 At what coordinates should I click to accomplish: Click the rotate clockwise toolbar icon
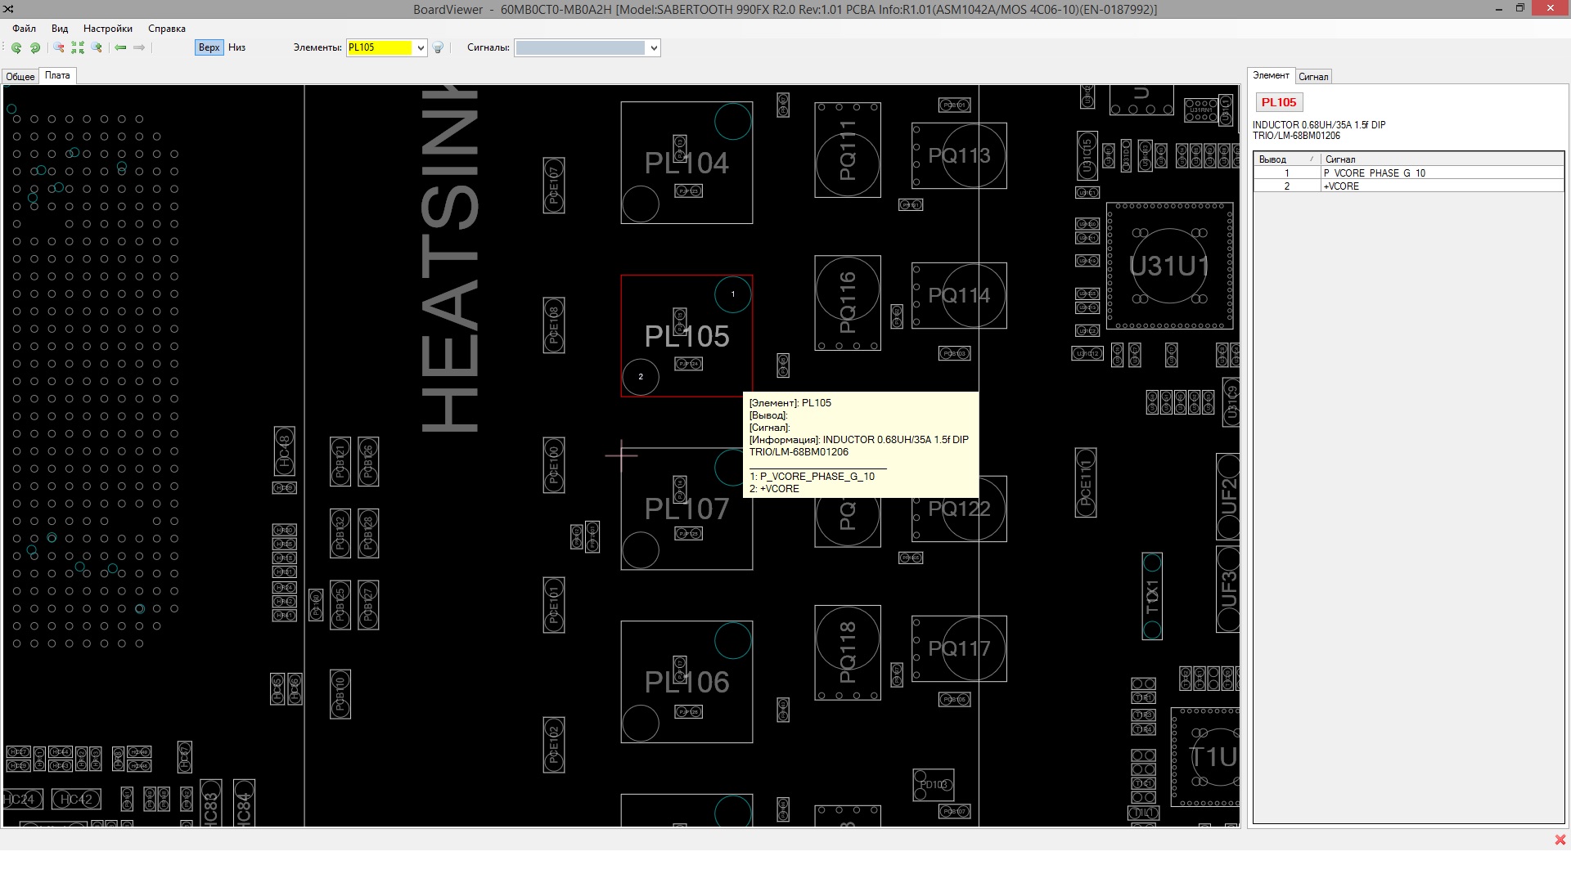click(16, 47)
